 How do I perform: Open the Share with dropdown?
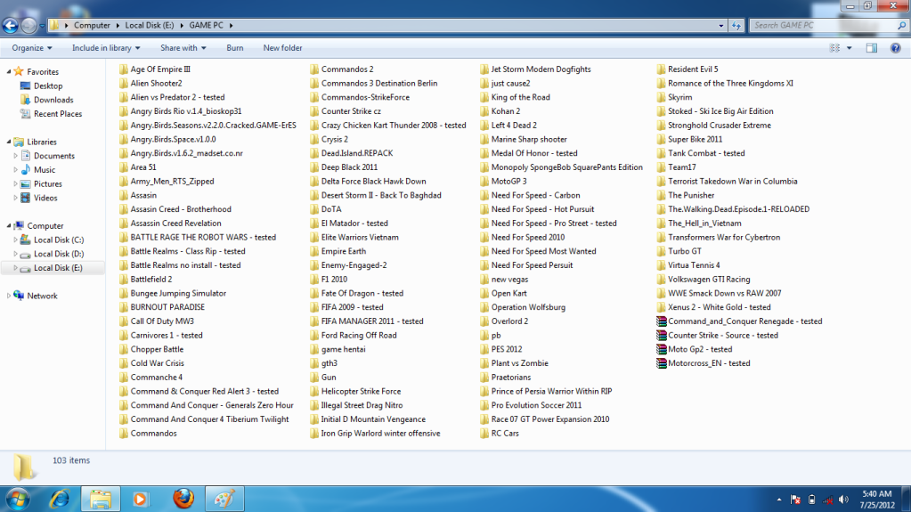click(183, 48)
